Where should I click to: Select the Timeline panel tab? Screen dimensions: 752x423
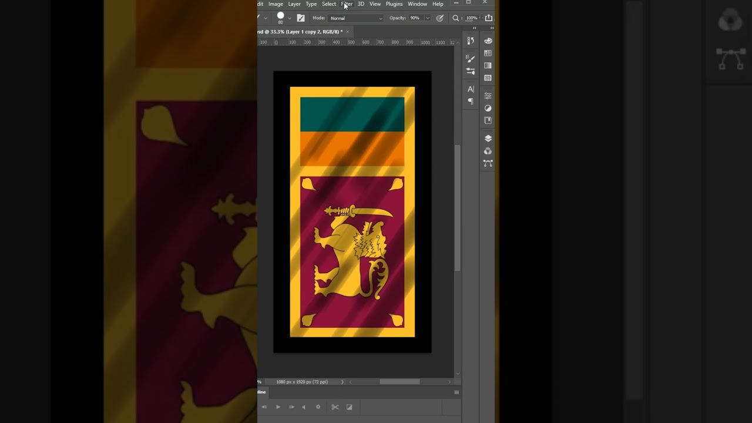click(262, 392)
